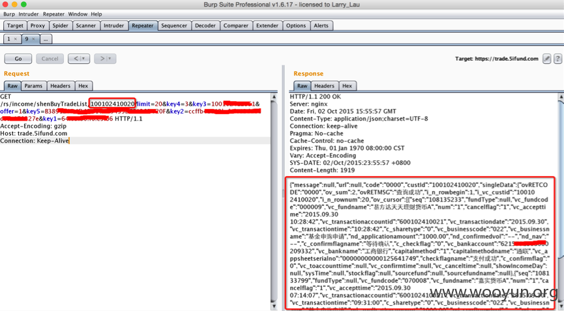The image size is (564, 311).
Task: Go back to previous request history
Action: 79,59
